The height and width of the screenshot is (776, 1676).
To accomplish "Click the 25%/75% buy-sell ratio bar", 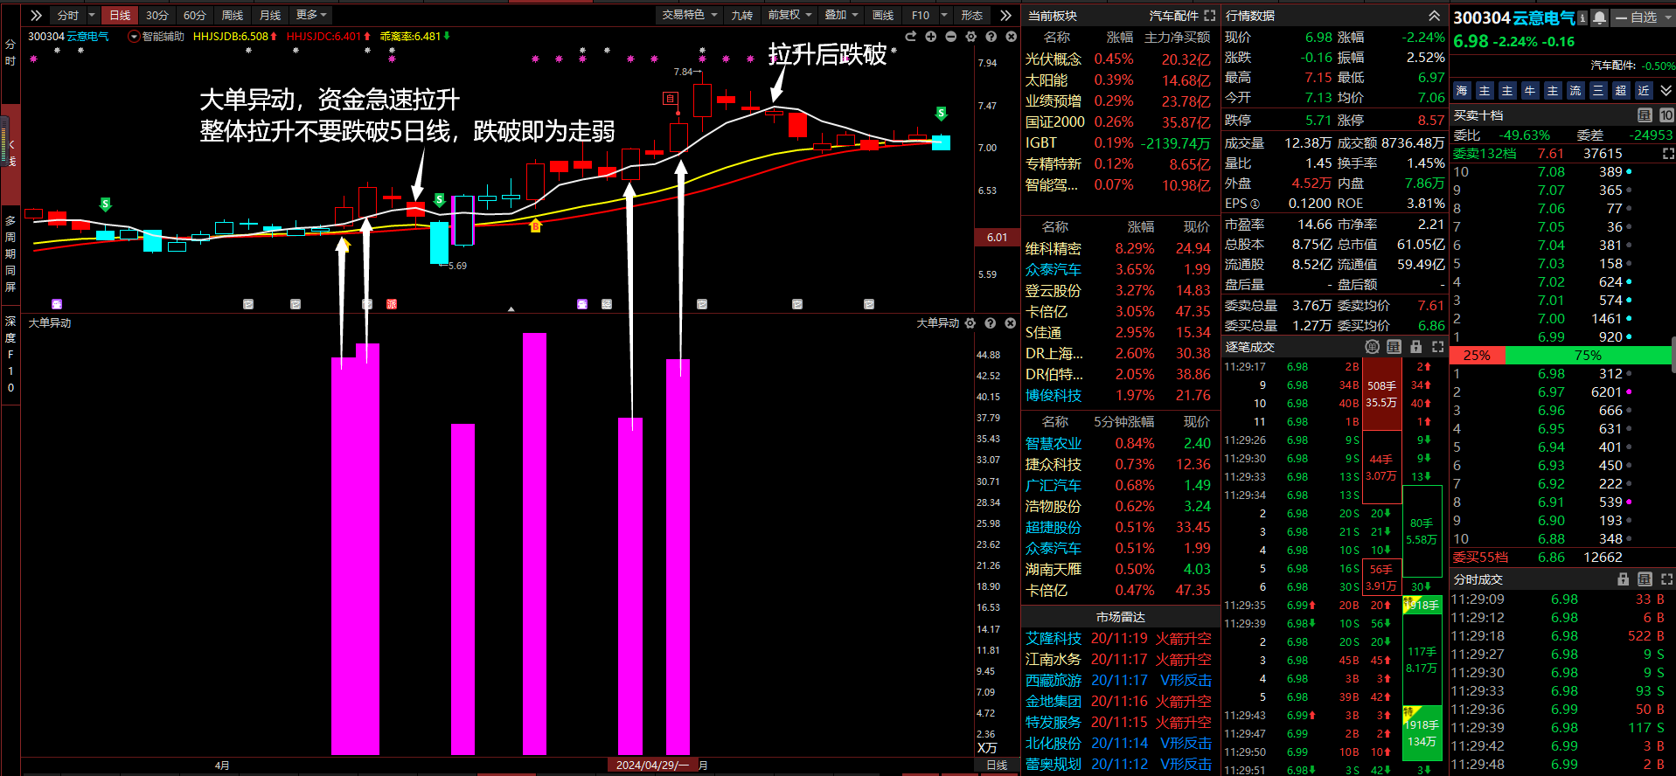I will (x=1560, y=356).
